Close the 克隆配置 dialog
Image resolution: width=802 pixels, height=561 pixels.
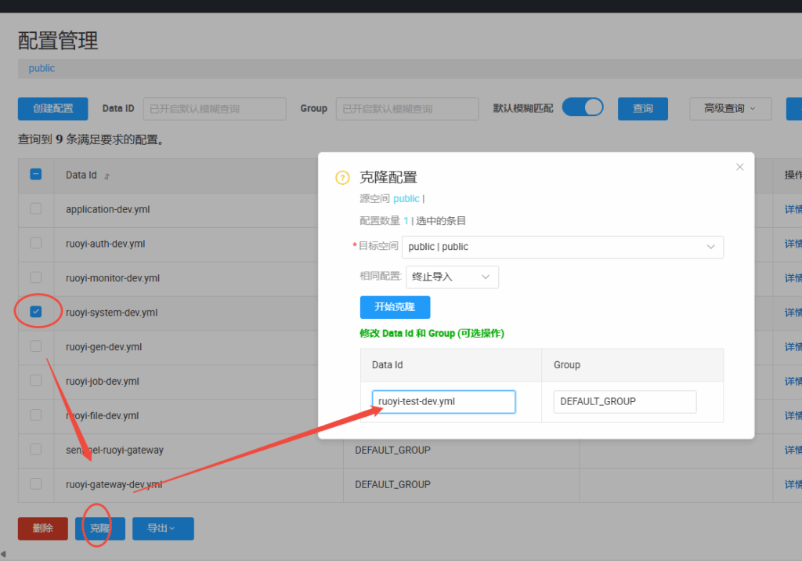[740, 167]
